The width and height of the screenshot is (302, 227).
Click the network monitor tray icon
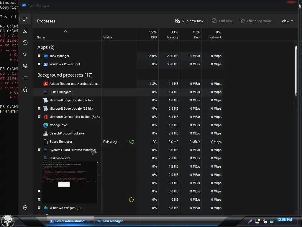pos(257,221)
